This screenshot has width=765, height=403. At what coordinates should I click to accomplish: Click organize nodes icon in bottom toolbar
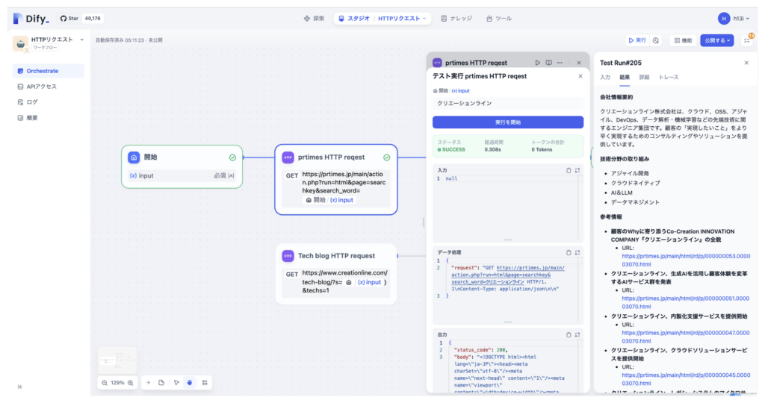pyautogui.click(x=205, y=383)
